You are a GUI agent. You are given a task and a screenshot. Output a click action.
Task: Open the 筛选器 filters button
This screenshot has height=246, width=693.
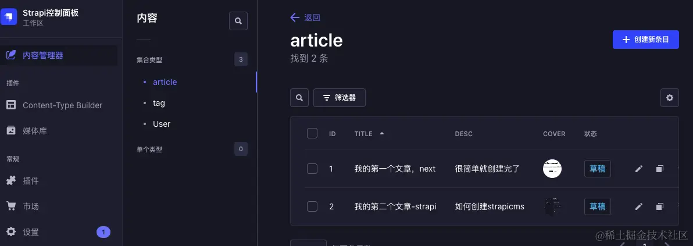pyautogui.click(x=340, y=98)
